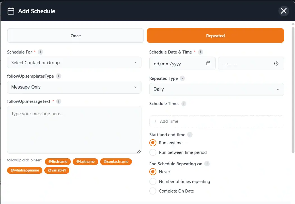
Task: Choose Number of times repeating option
Action: tap(153, 182)
